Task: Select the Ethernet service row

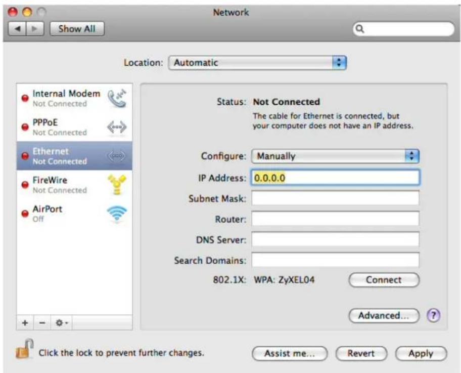Action: [74, 156]
